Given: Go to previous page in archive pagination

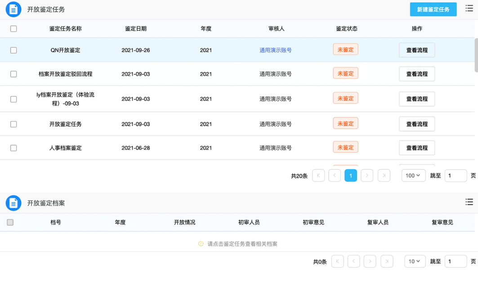Looking at the screenshot, I should [x=353, y=261].
